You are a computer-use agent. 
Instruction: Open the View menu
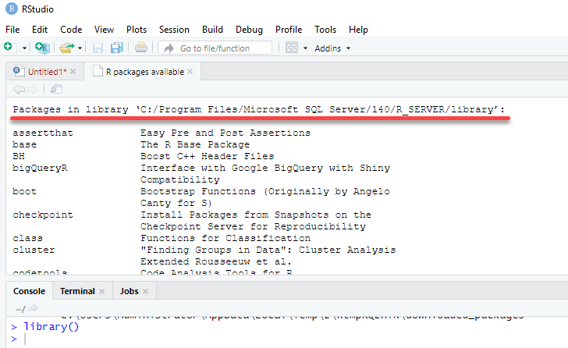point(104,30)
